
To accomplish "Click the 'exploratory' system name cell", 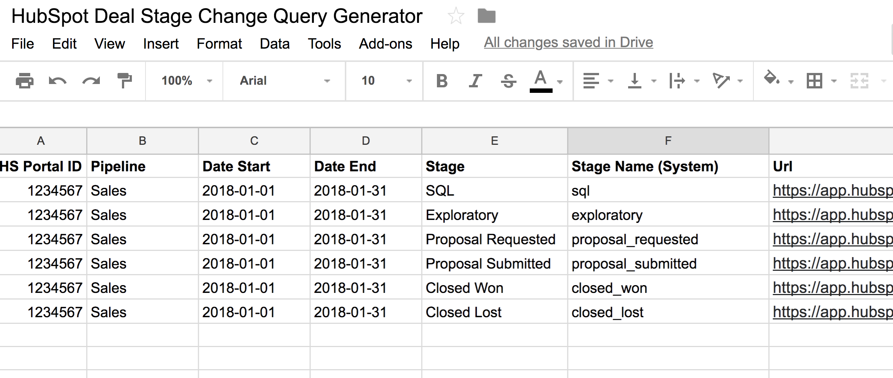I will click(x=668, y=215).
